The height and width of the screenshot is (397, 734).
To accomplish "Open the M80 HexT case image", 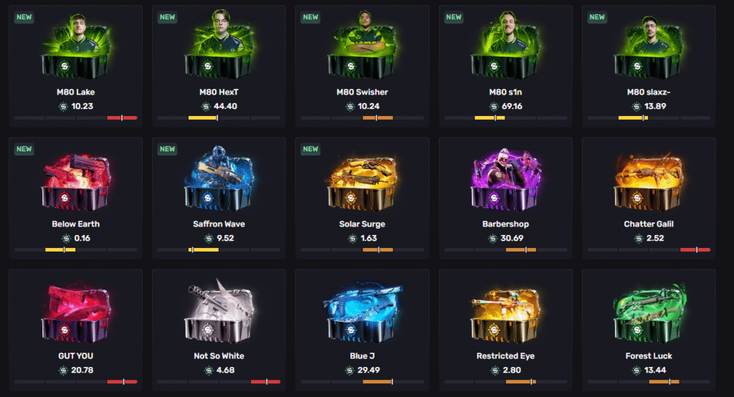I will [x=219, y=45].
